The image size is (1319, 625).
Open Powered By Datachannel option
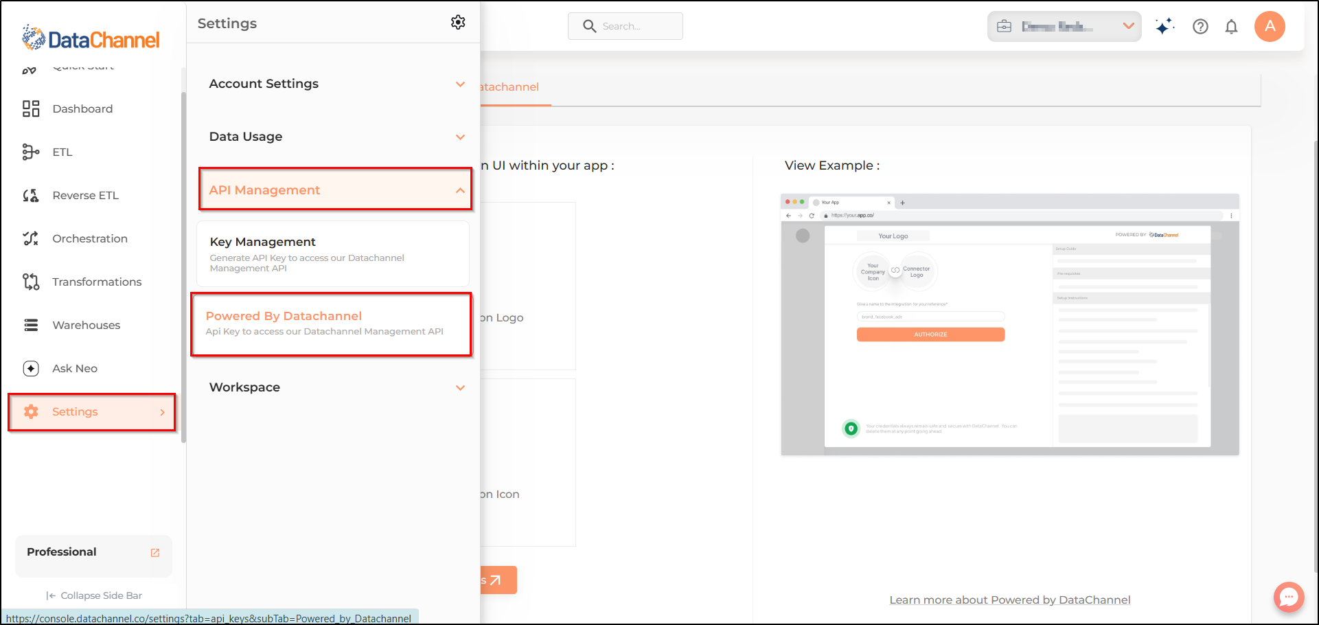click(332, 324)
